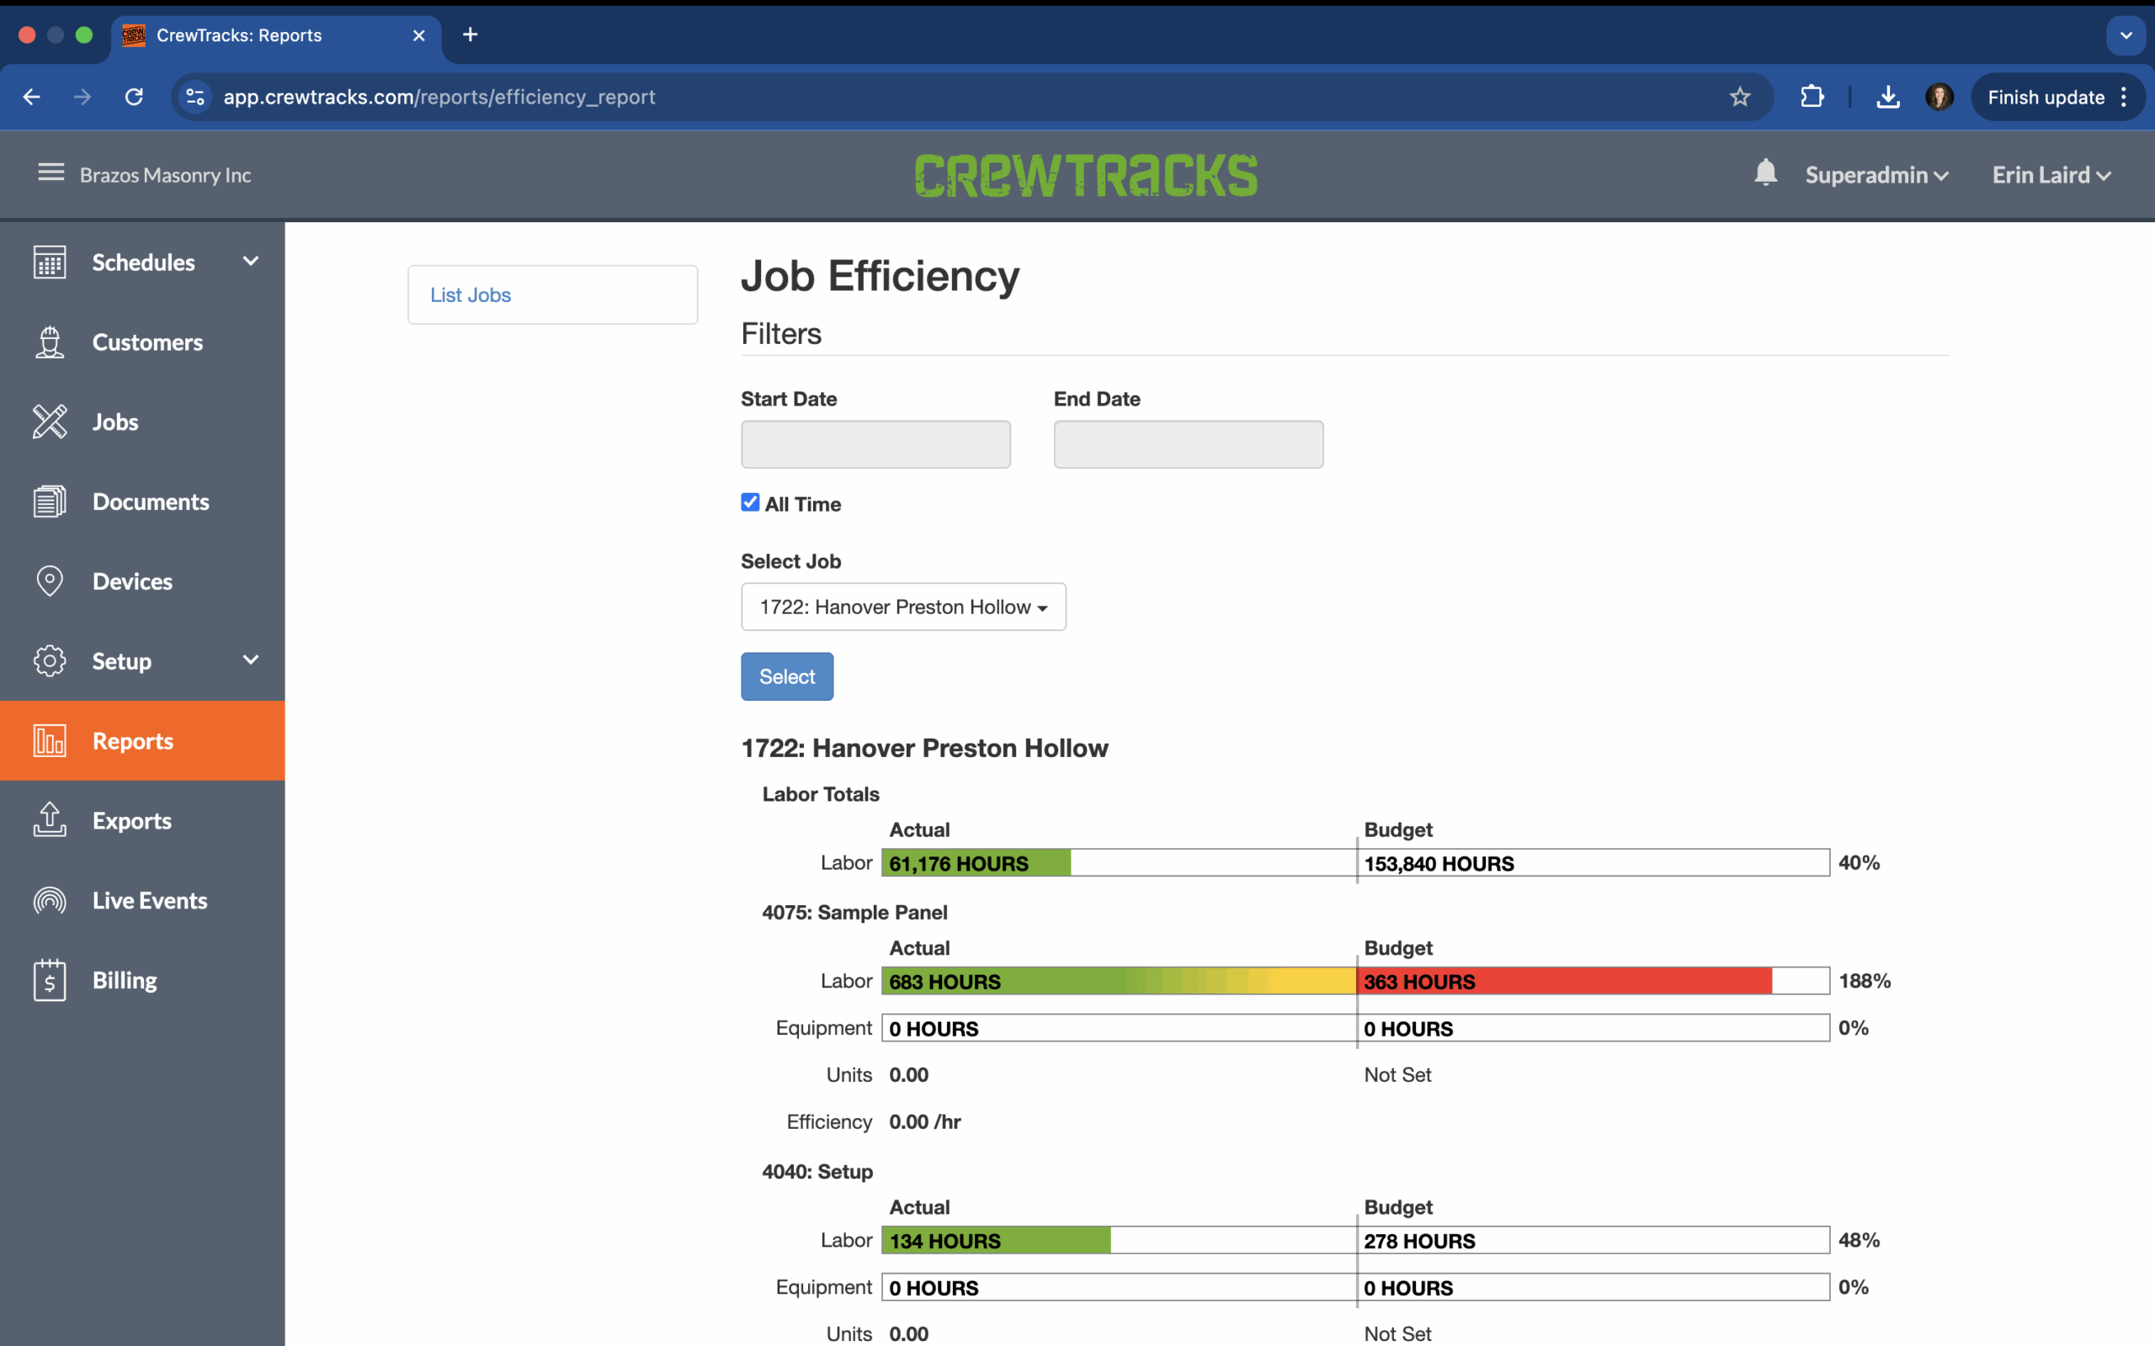Click the blue Select button
The height and width of the screenshot is (1346, 2155).
[x=787, y=676]
